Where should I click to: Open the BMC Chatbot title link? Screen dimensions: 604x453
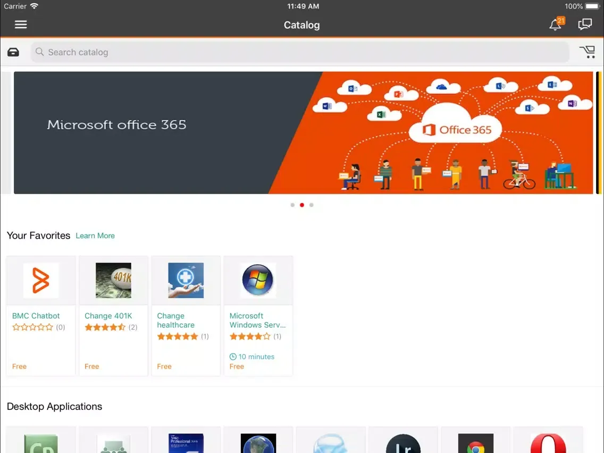tap(36, 316)
